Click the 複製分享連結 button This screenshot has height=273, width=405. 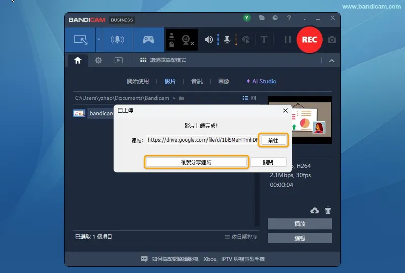[196, 162]
